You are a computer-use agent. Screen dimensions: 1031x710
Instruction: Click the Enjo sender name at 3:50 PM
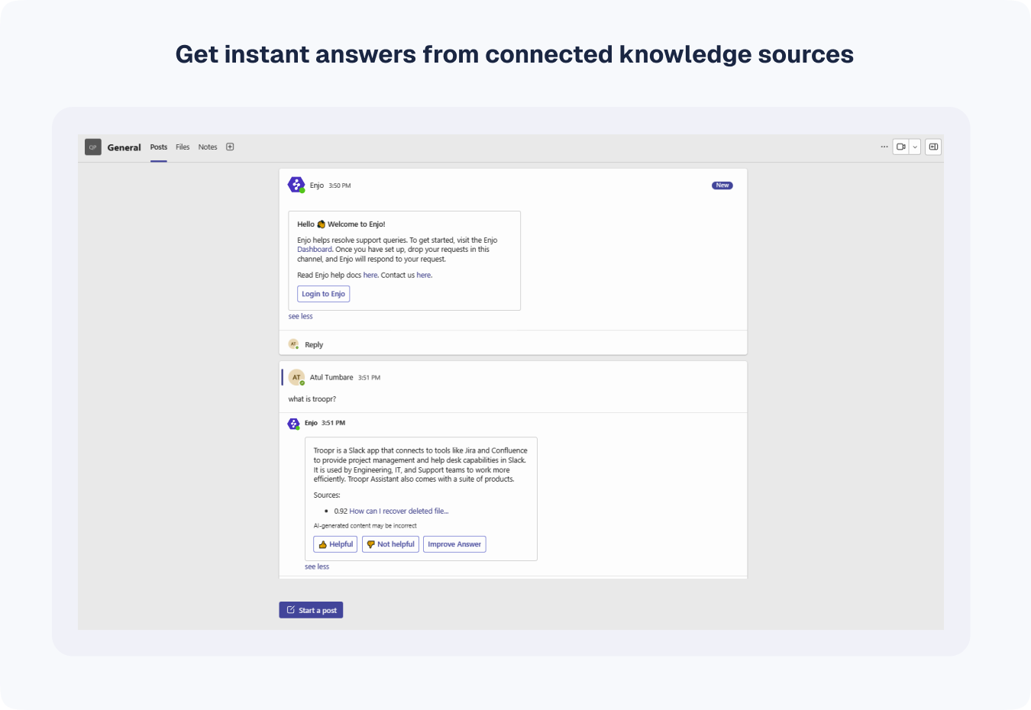coord(317,186)
